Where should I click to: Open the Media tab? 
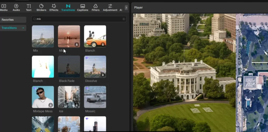tap(4, 8)
